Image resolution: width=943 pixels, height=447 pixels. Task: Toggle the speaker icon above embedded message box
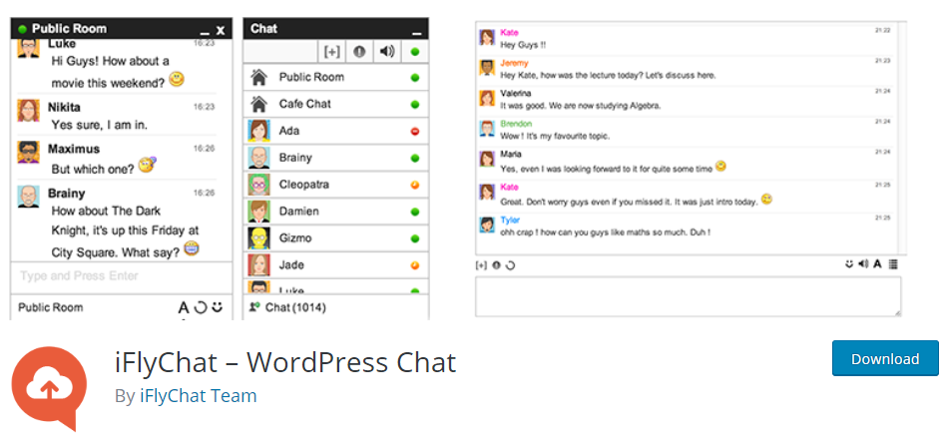click(x=863, y=263)
